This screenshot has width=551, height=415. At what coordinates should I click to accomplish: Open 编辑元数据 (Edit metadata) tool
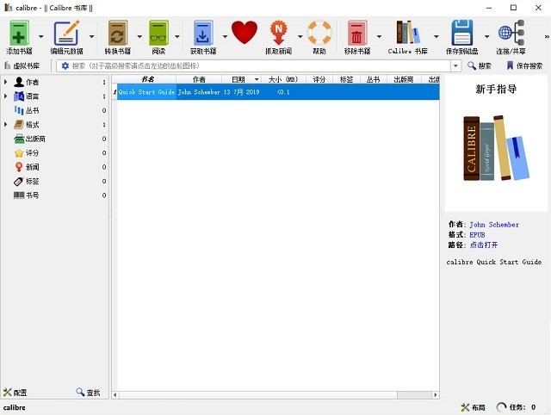point(66,34)
